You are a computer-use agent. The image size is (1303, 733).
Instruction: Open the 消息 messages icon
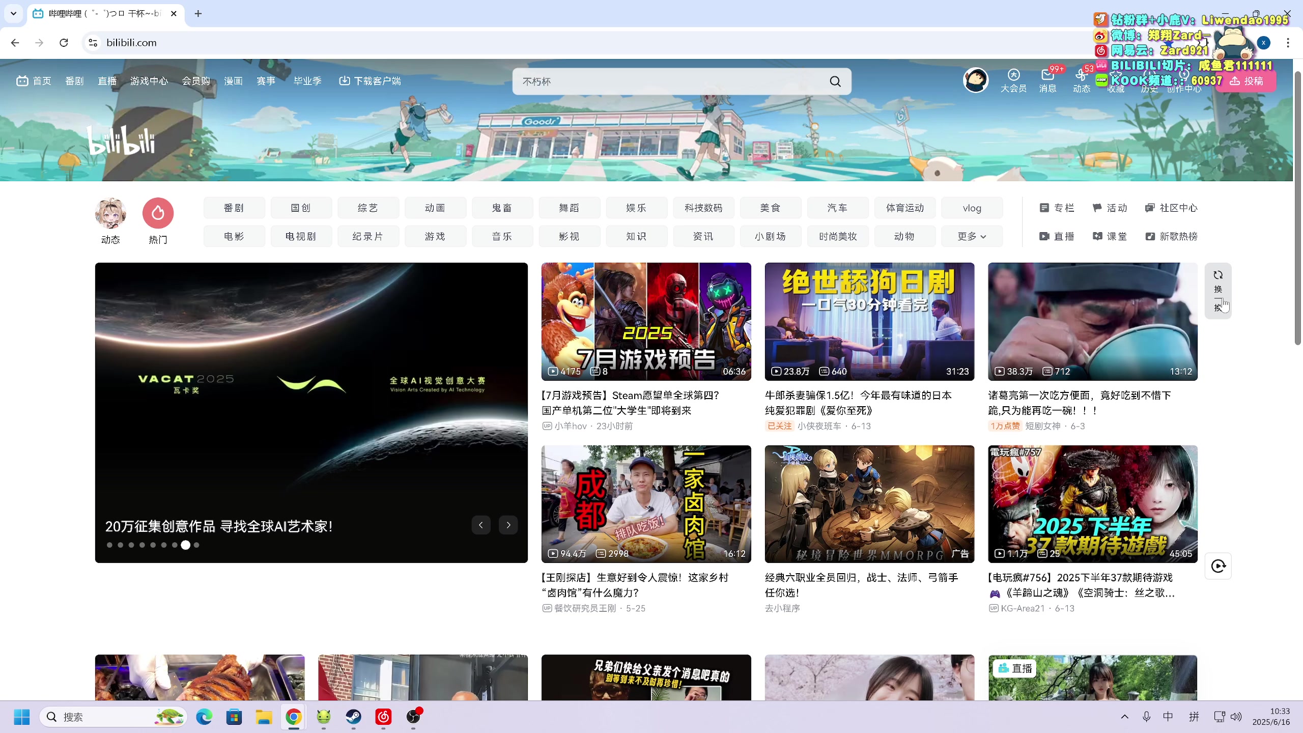(1047, 81)
